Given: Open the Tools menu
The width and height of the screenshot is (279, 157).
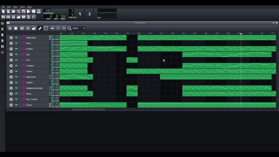Looking at the screenshot, I should (x=22, y=7).
